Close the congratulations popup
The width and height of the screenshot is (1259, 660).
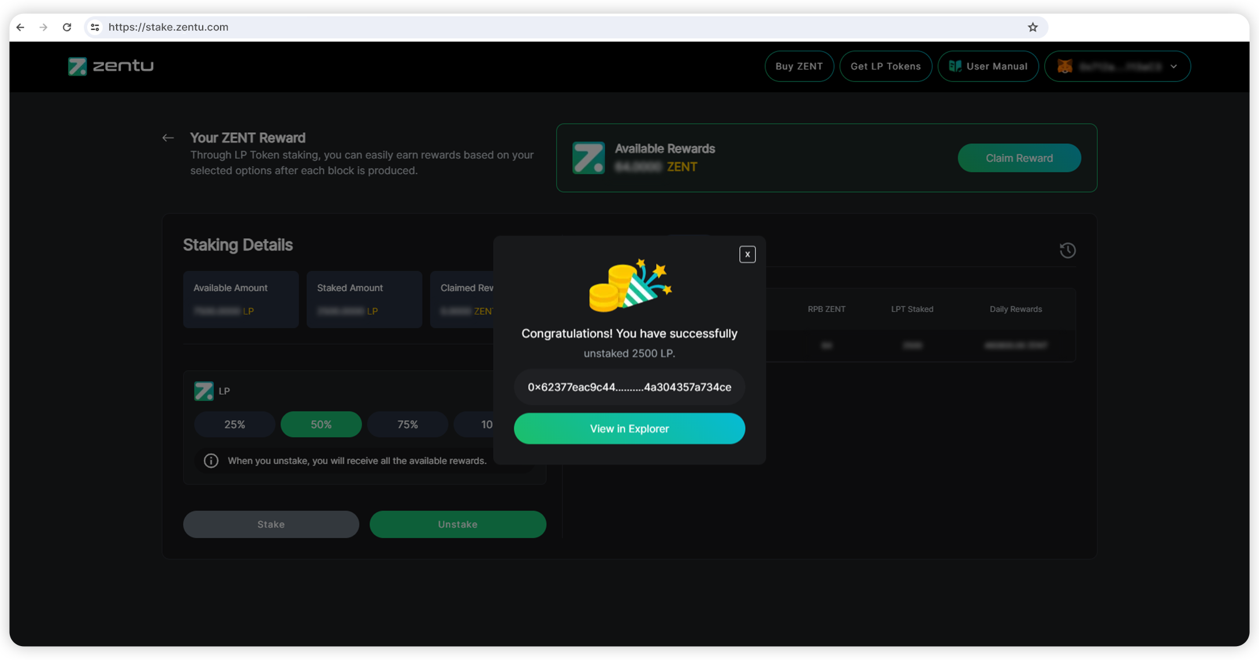click(x=747, y=255)
